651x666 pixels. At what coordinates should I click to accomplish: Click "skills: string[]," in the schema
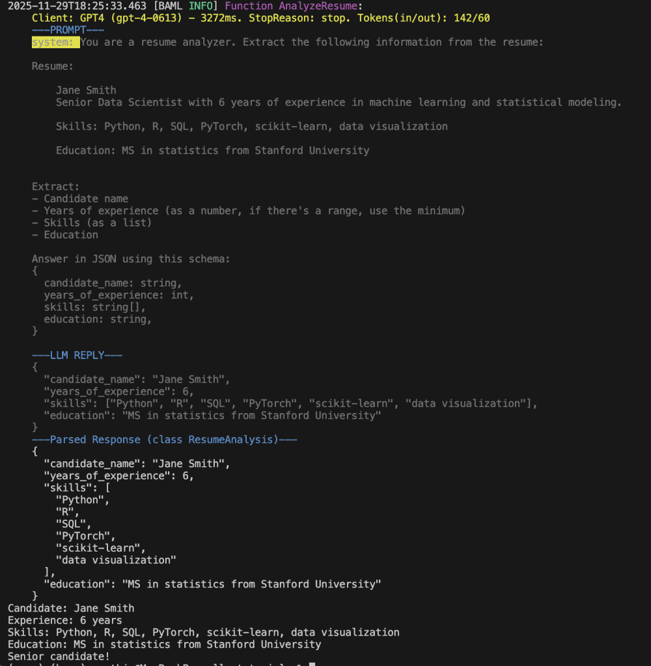94,307
